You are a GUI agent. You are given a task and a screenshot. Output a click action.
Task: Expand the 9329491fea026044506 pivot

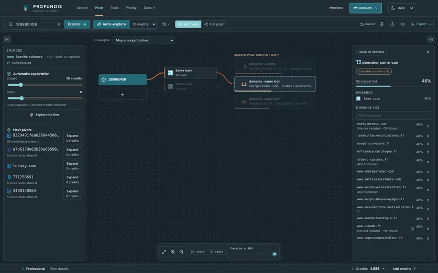coord(72,138)
